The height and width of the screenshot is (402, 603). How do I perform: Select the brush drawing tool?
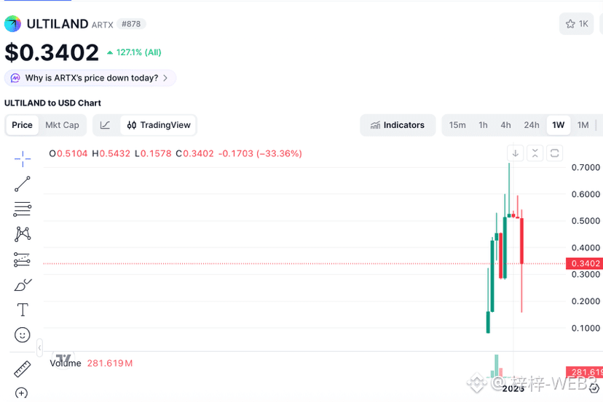click(23, 285)
